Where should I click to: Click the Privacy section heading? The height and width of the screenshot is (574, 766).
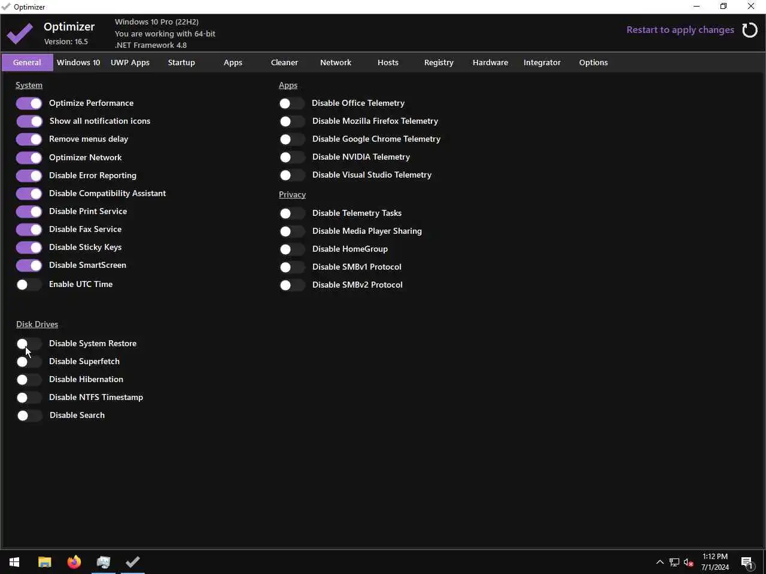pyautogui.click(x=292, y=194)
